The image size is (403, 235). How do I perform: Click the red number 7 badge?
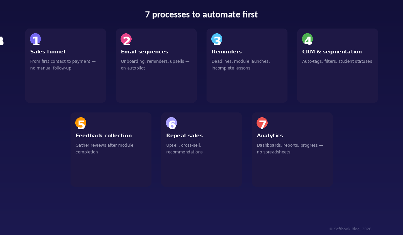point(262,123)
